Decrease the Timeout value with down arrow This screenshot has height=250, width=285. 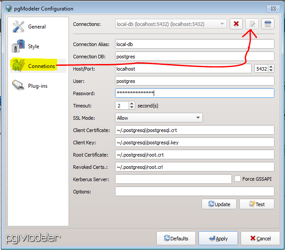pyautogui.click(x=132, y=107)
